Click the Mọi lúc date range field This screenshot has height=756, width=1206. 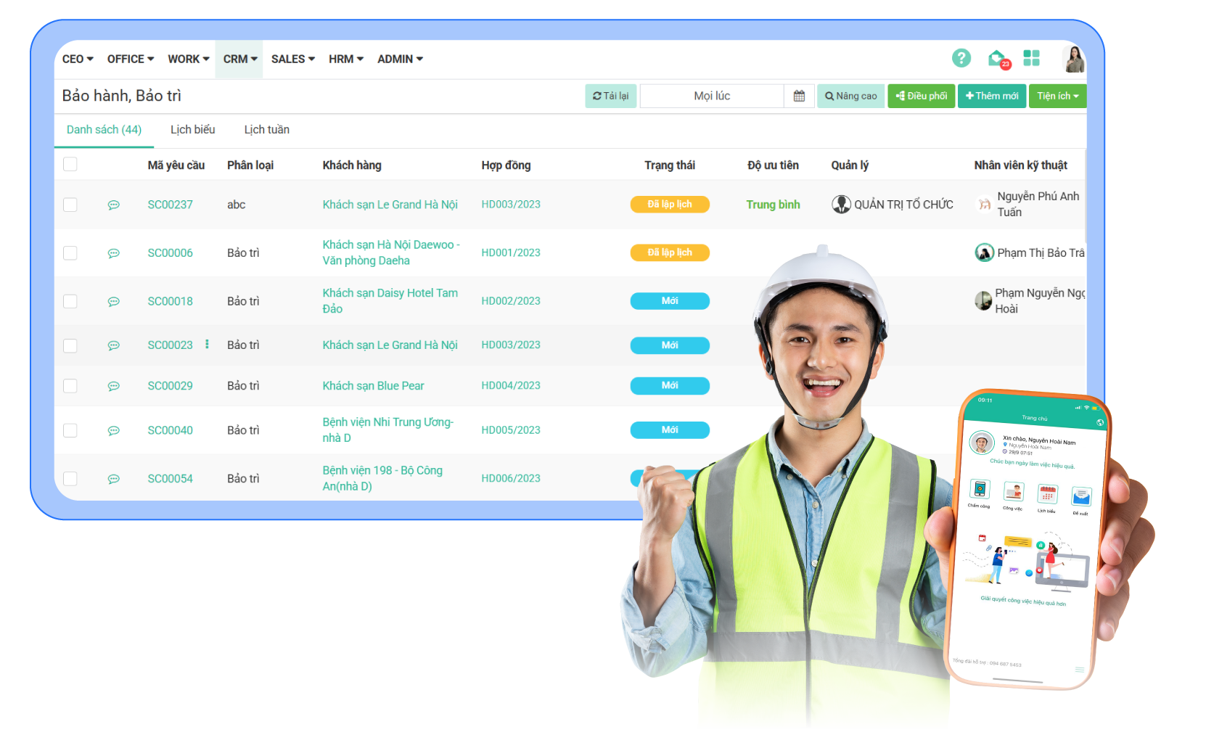712,96
